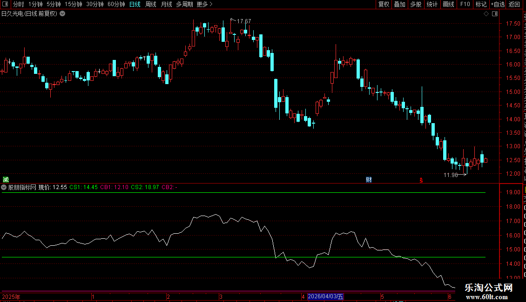Viewport: 526px width, 302px height.
Task: Click the green 减 marker icon
Action: point(6,180)
